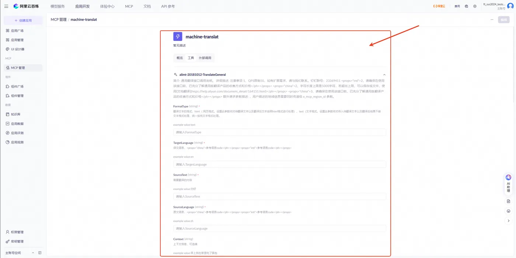This screenshot has width=516, height=258.
Task: Expand 主账号空间 workspace switcher chevron
Action: (x=33, y=253)
